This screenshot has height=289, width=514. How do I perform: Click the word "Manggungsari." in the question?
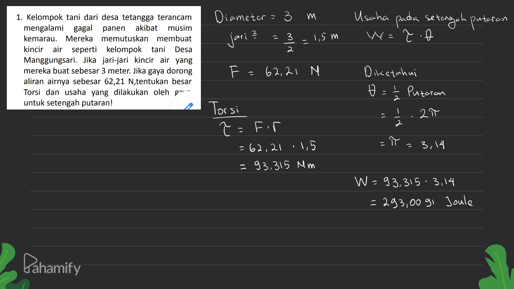[x=49, y=60]
